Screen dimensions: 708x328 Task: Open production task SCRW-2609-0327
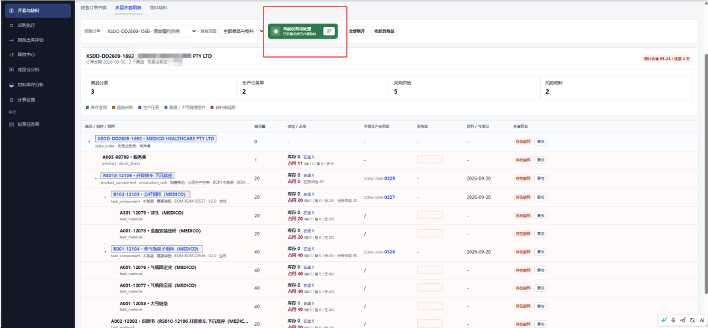[x=380, y=197]
